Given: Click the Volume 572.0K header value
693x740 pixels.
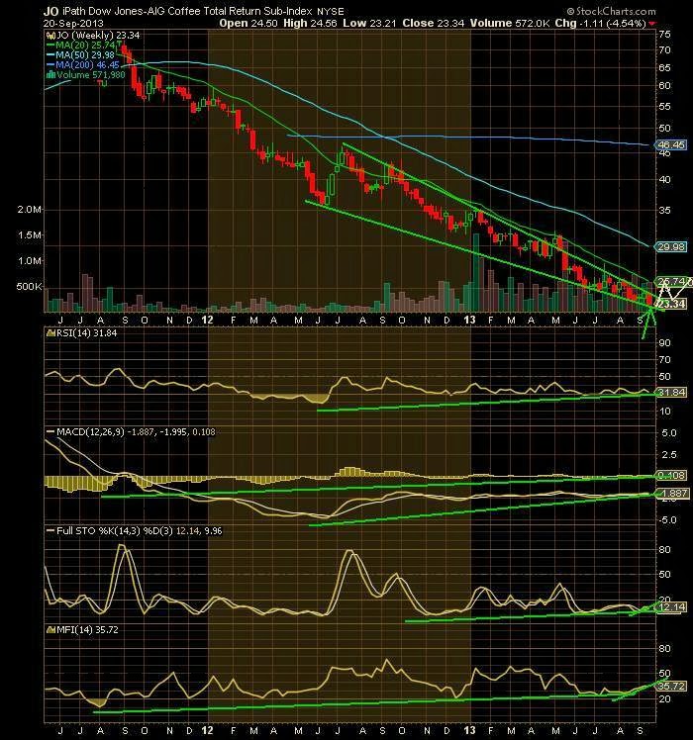Looking at the screenshot, I should [x=510, y=23].
